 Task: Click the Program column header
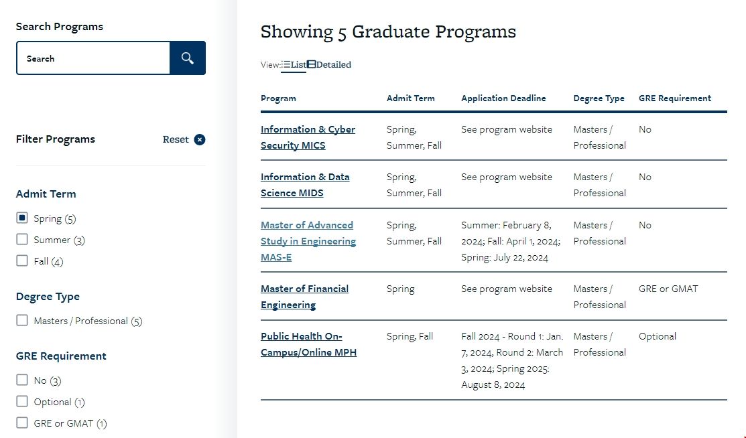point(278,98)
